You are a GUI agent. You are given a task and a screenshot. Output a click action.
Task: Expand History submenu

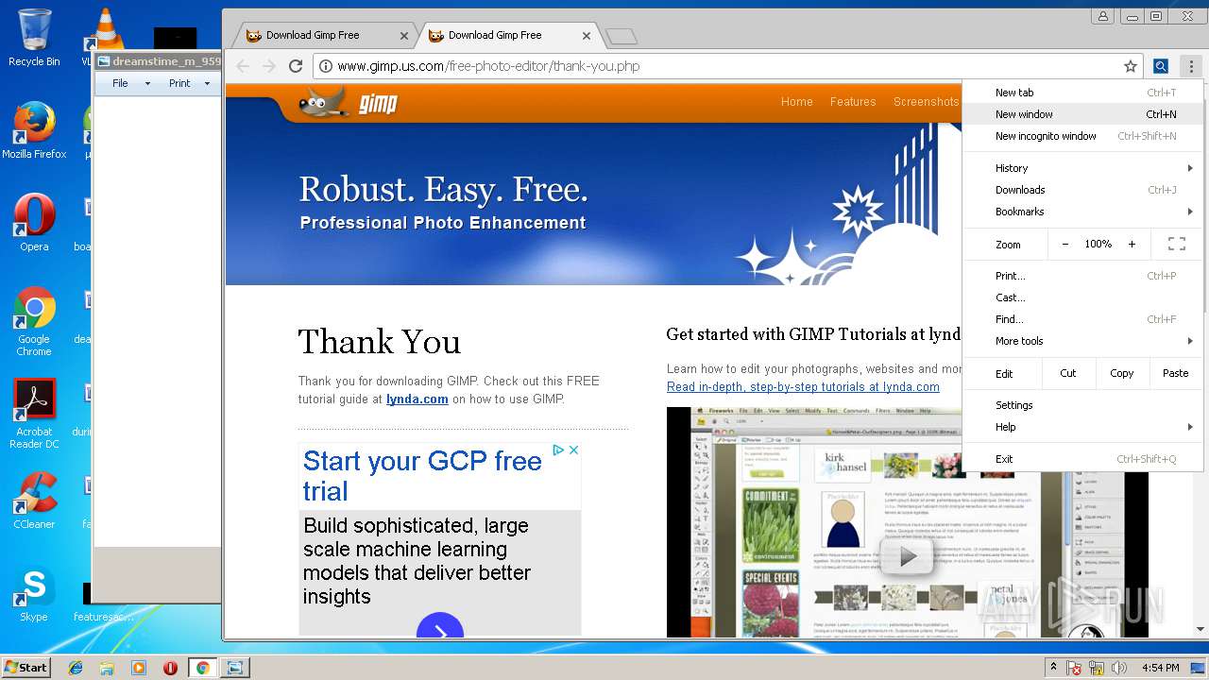pos(1083,168)
